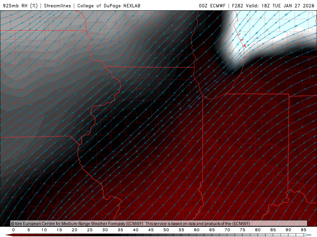Image resolution: width=317 pixels, height=237 pixels.
Task: Select colorbar label '50'
Action: click(166, 230)
